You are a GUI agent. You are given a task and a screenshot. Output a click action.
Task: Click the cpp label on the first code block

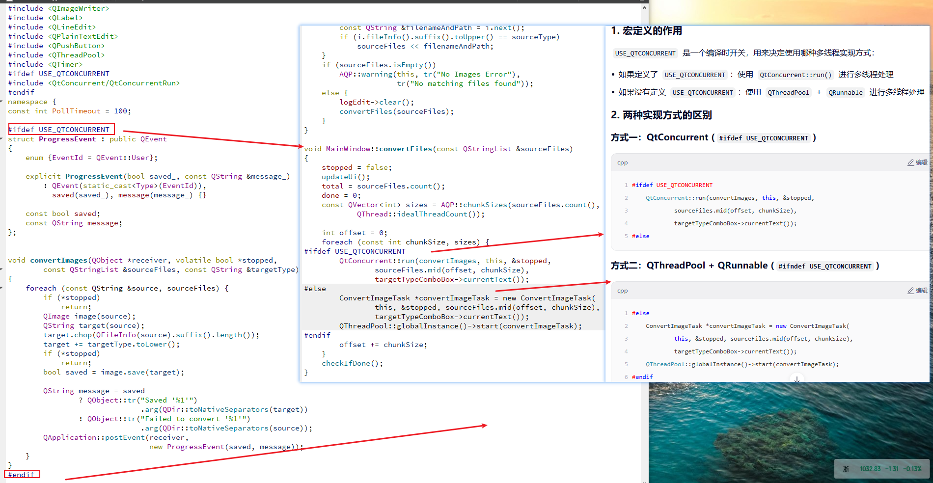(622, 163)
